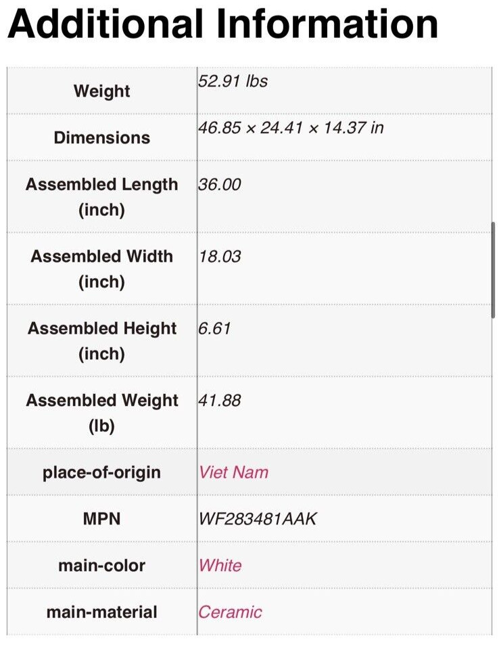499x651 pixels.
Task: Select the 18.03 assembled width value
Action: click(220, 256)
